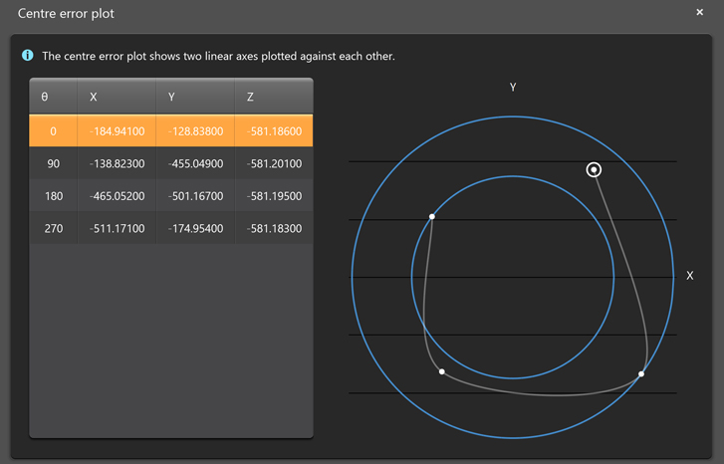Click the Z value -581.18300 cell
Viewport: 724px width, 464px height.
273,229
